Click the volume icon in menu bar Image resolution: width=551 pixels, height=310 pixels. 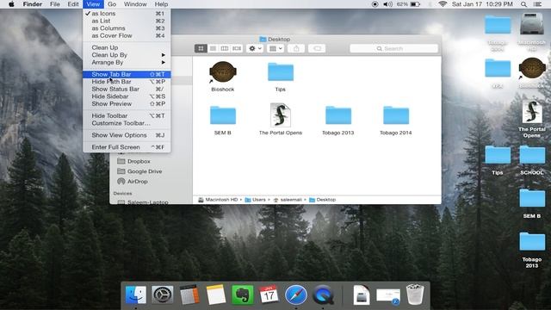pyautogui.click(x=387, y=4)
